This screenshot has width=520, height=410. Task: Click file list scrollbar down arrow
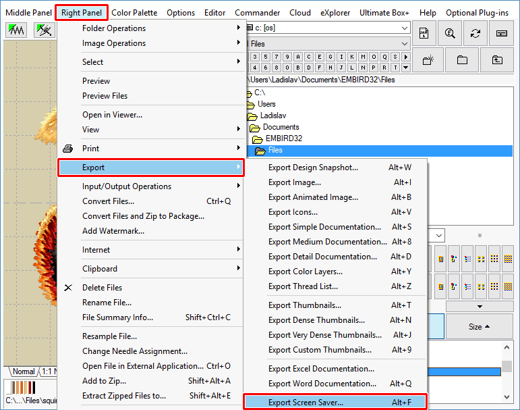[507, 396]
